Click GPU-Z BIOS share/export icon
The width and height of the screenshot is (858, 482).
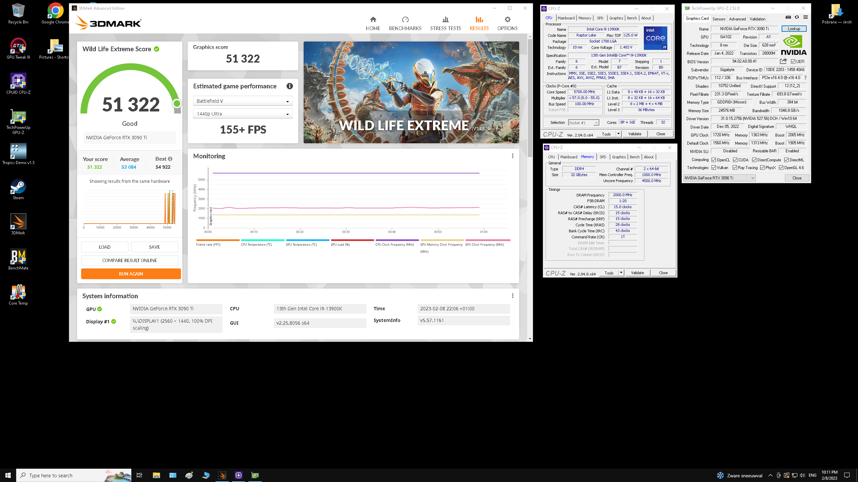click(x=783, y=61)
